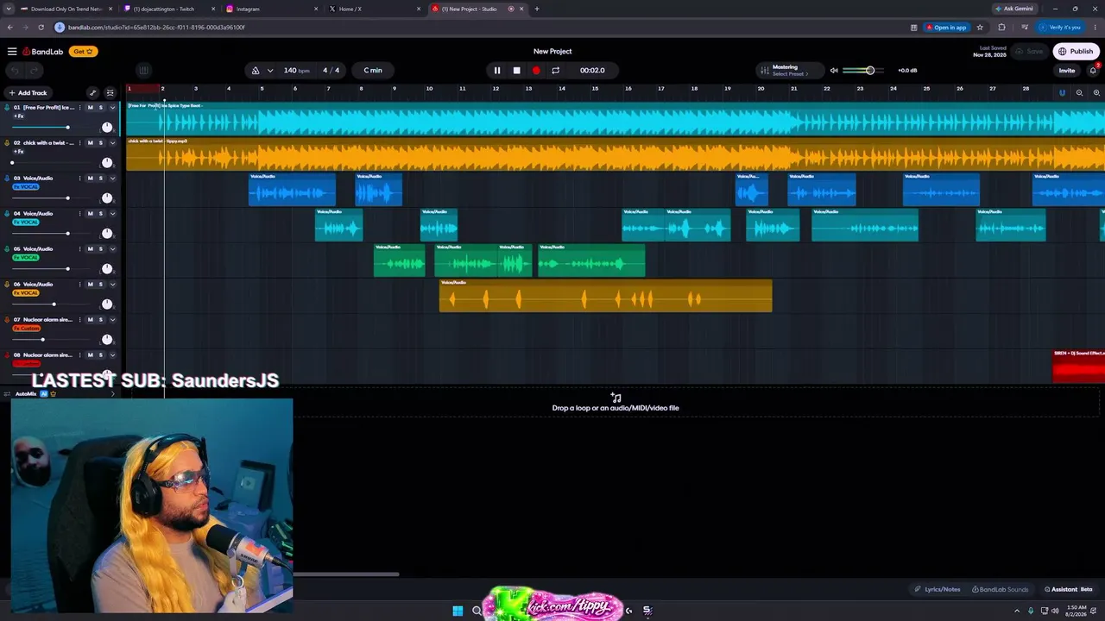Viewport: 1105px width, 621px height.
Task: Toggle loop/cycle mode
Action: (x=555, y=71)
